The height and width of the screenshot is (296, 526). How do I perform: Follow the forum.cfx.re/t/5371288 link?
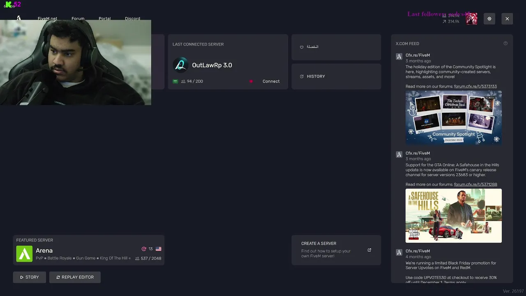[475, 184]
